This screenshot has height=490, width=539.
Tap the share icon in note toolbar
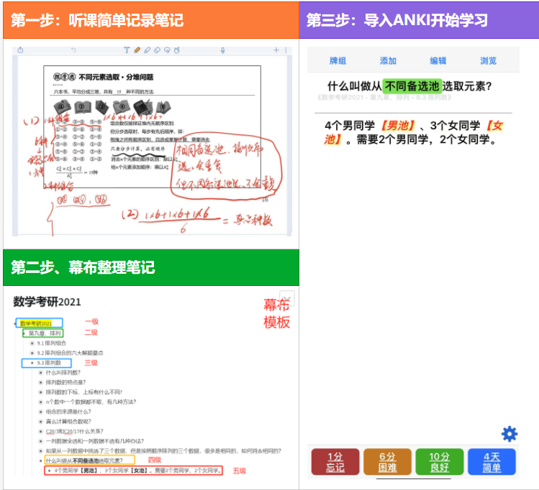tap(20, 50)
